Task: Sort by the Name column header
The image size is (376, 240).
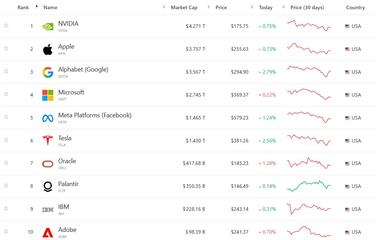Action: tap(50, 7)
